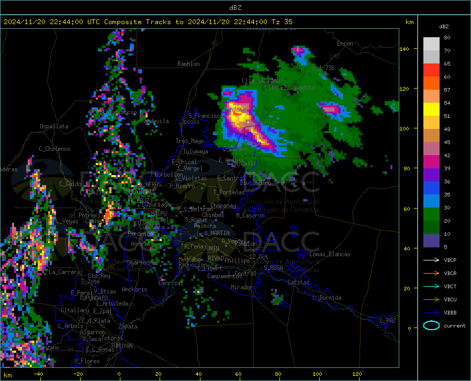Click the 'Tulumaya' map label

196,151
